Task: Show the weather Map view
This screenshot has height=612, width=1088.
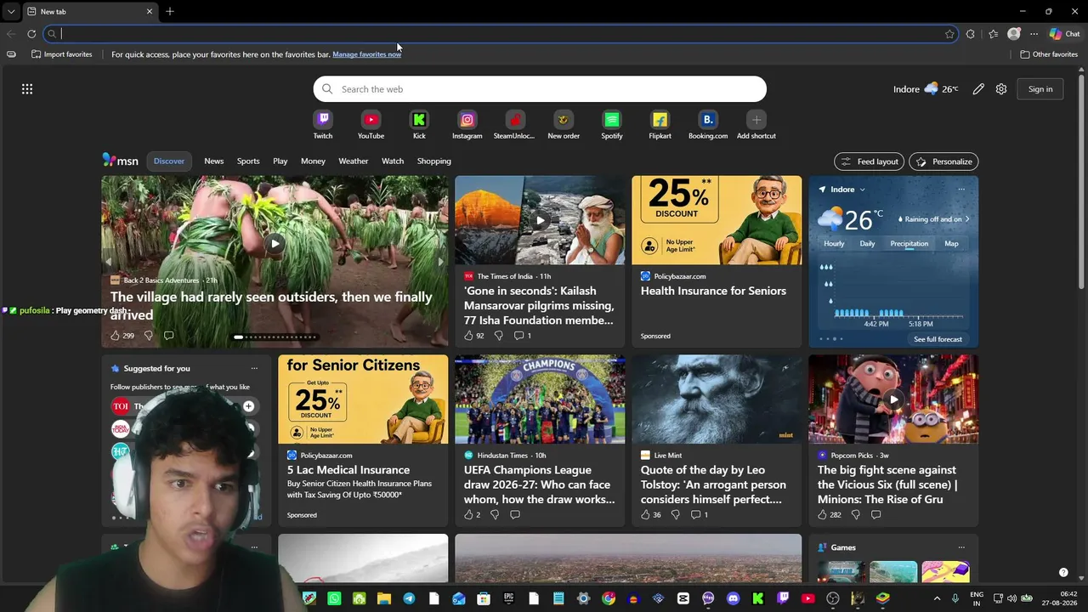Action: pos(951,244)
